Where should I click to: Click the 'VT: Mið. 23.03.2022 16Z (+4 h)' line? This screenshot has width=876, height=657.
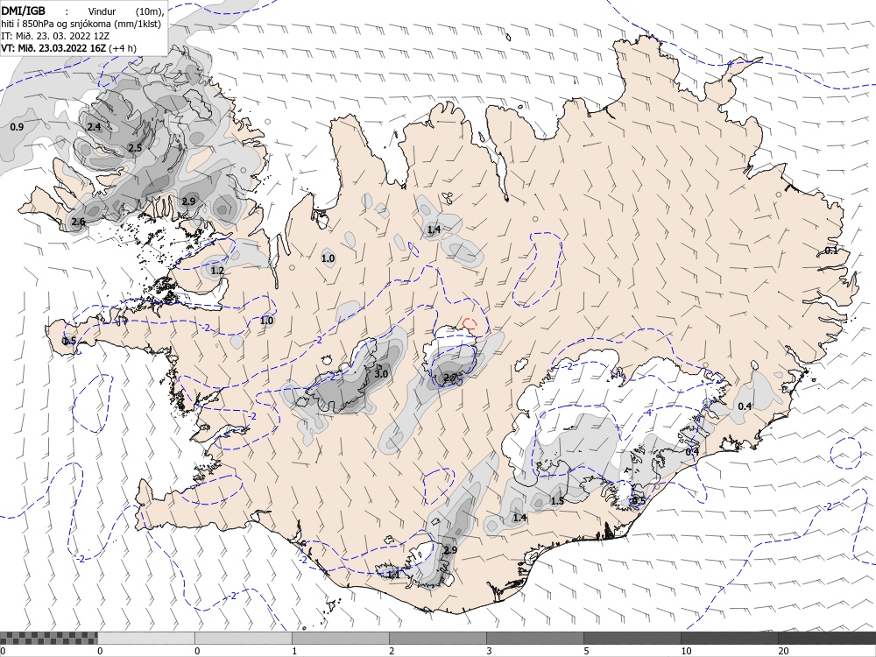point(68,48)
